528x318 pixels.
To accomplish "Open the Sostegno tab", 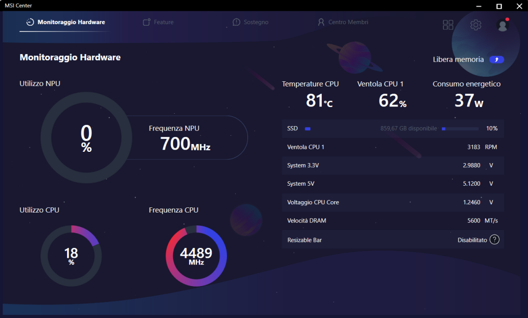I will coord(256,22).
